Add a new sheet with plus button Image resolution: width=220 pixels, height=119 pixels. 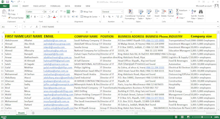click(x=33, y=113)
